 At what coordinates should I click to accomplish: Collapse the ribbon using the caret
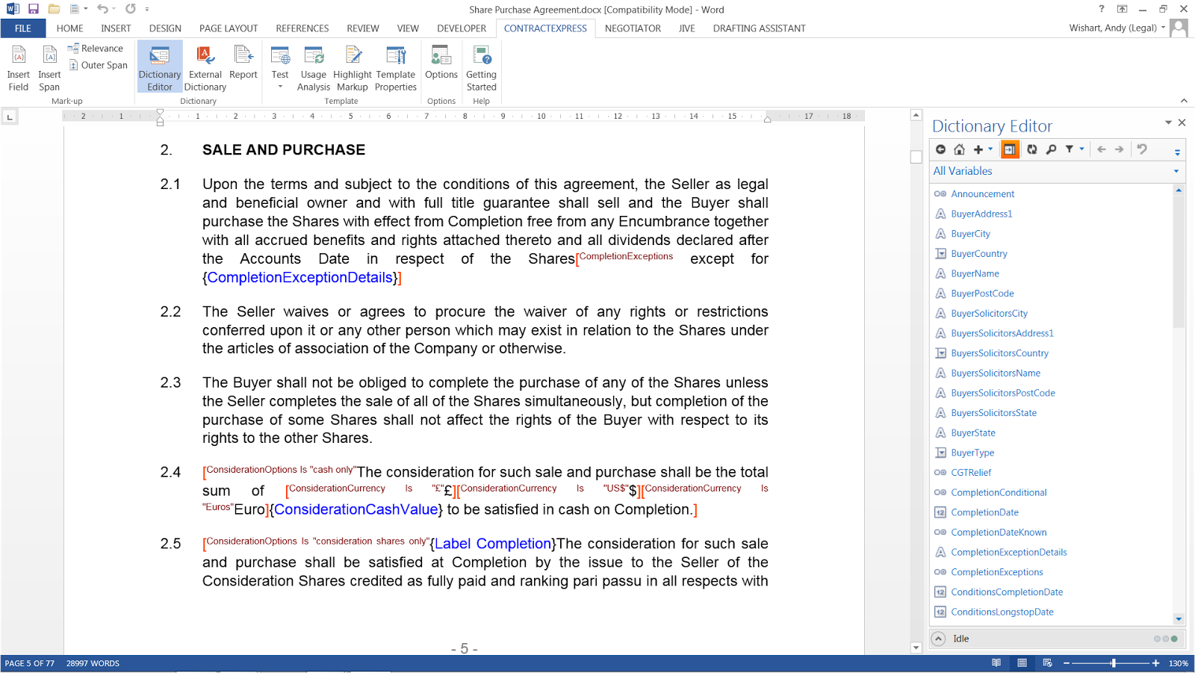pyautogui.click(x=1184, y=101)
